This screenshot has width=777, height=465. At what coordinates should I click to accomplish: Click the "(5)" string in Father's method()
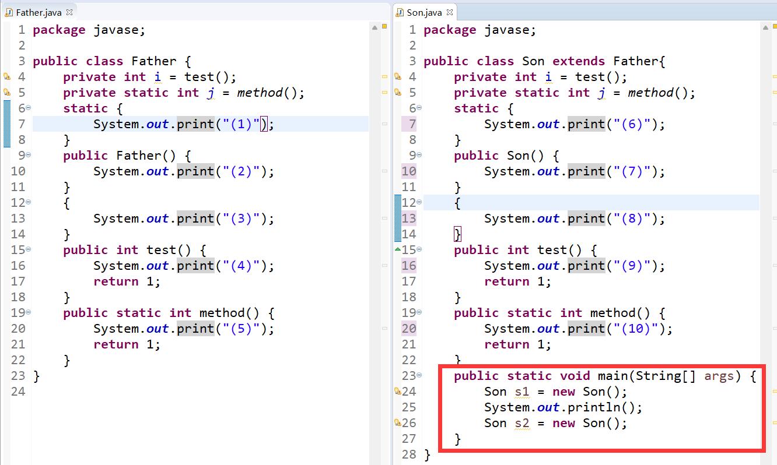241,329
